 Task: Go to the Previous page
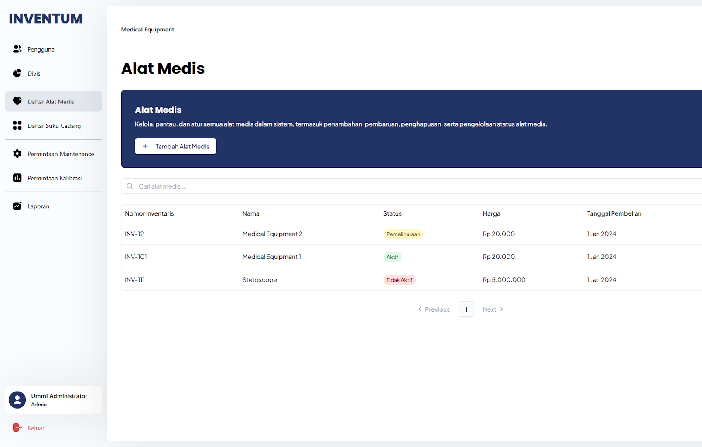click(434, 309)
